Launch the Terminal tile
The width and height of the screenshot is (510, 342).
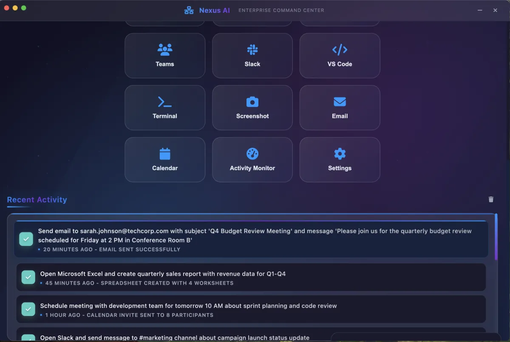(x=165, y=108)
